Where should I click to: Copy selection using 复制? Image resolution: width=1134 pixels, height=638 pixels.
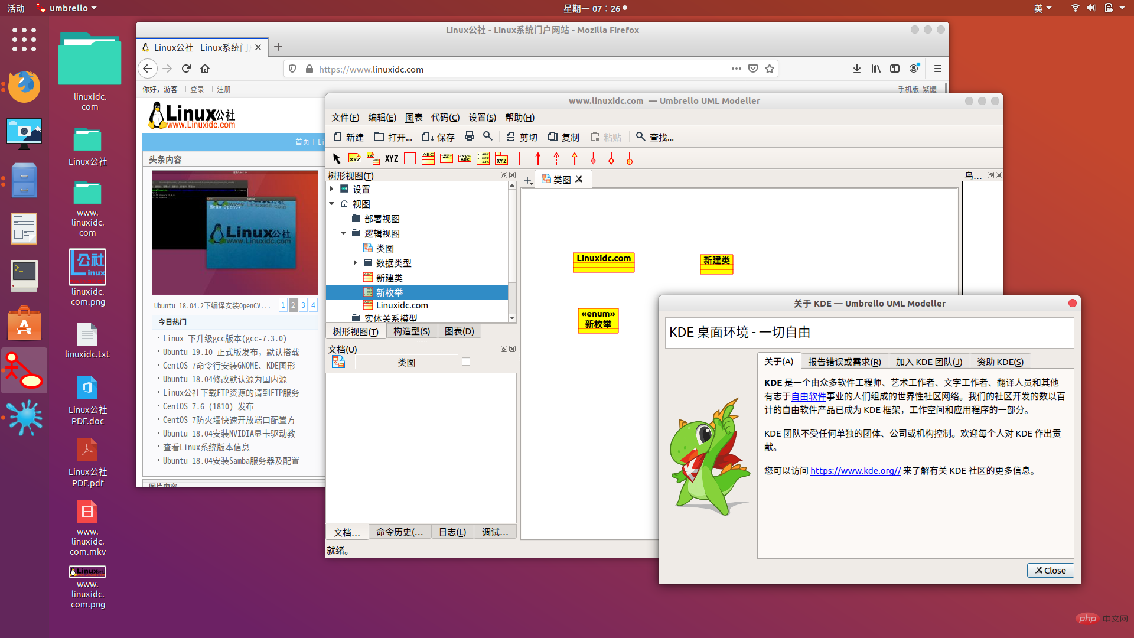point(563,137)
